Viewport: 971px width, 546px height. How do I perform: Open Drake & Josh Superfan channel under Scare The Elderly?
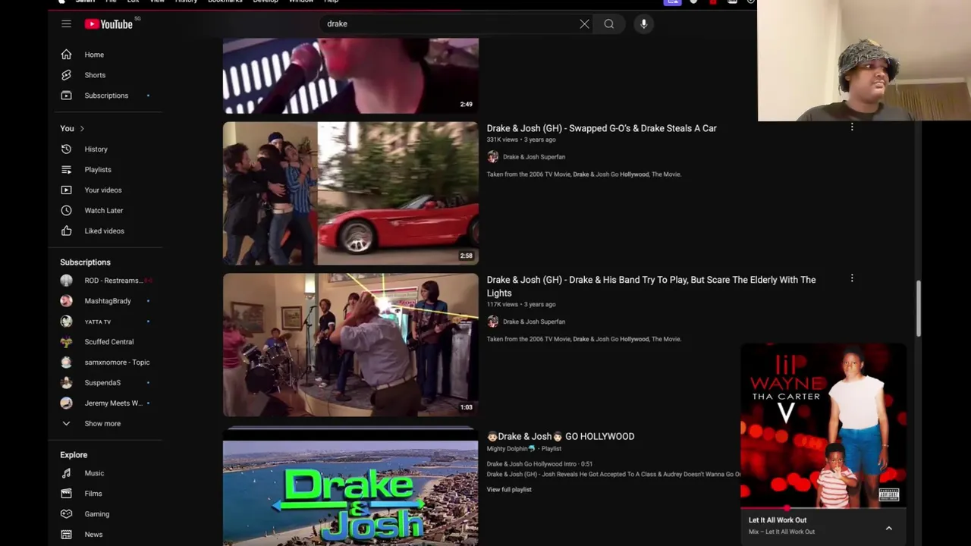click(x=534, y=322)
